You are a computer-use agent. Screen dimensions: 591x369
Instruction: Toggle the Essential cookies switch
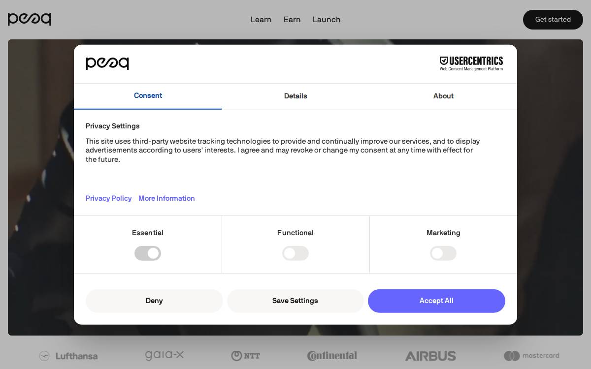point(148,253)
